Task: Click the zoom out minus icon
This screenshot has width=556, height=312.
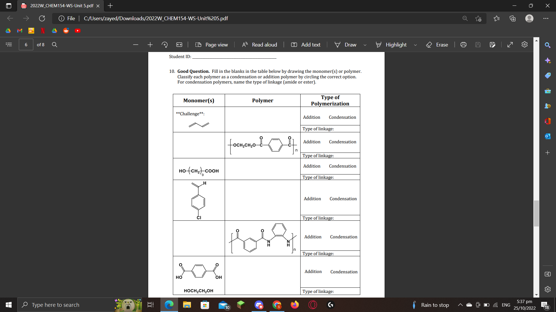Action: [136, 44]
